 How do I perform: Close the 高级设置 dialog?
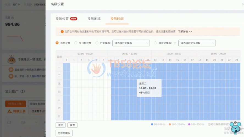pyautogui.click(x=243, y=4)
